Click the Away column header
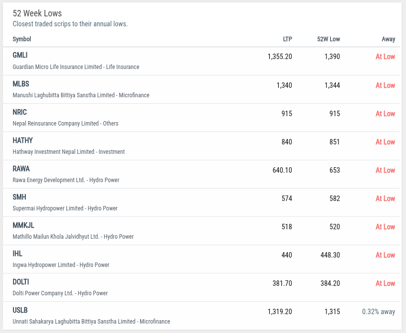 pyautogui.click(x=388, y=39)
